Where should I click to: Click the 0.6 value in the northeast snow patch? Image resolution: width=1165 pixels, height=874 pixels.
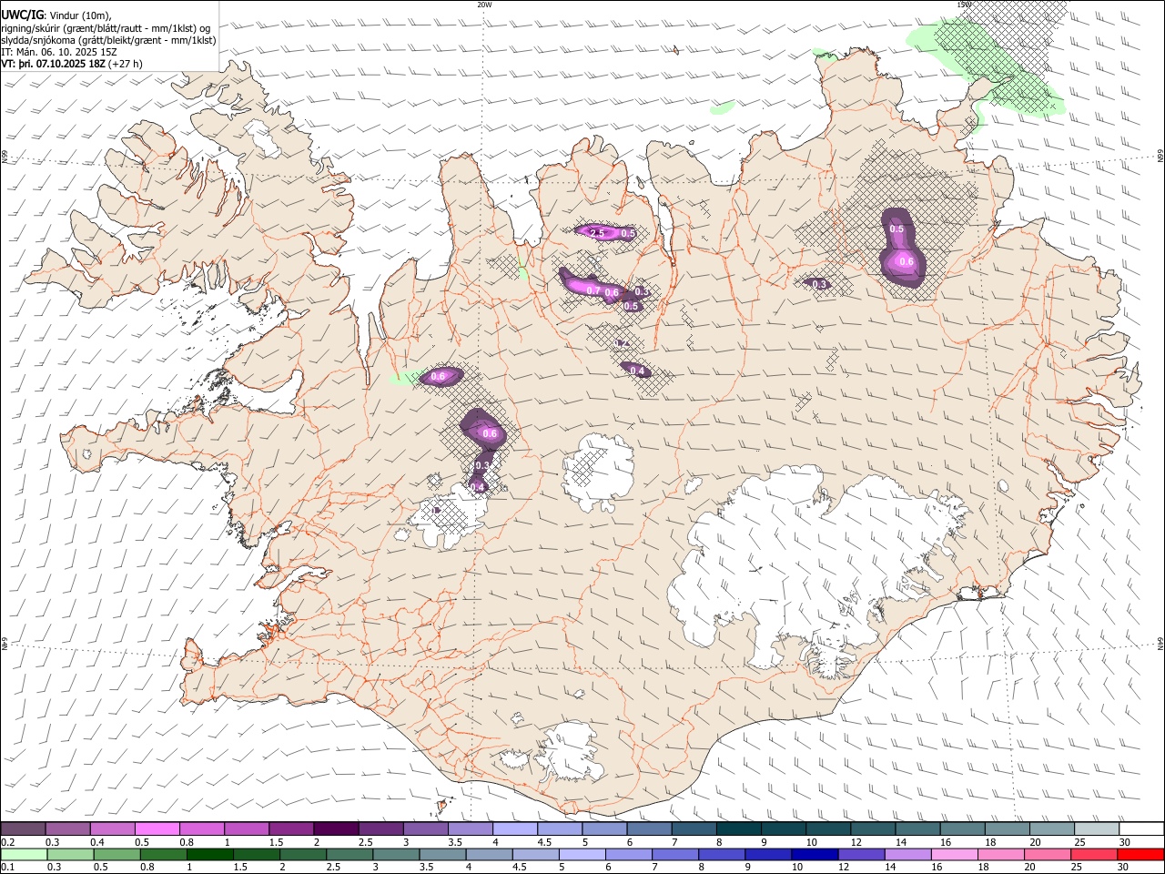pos(906,261)
